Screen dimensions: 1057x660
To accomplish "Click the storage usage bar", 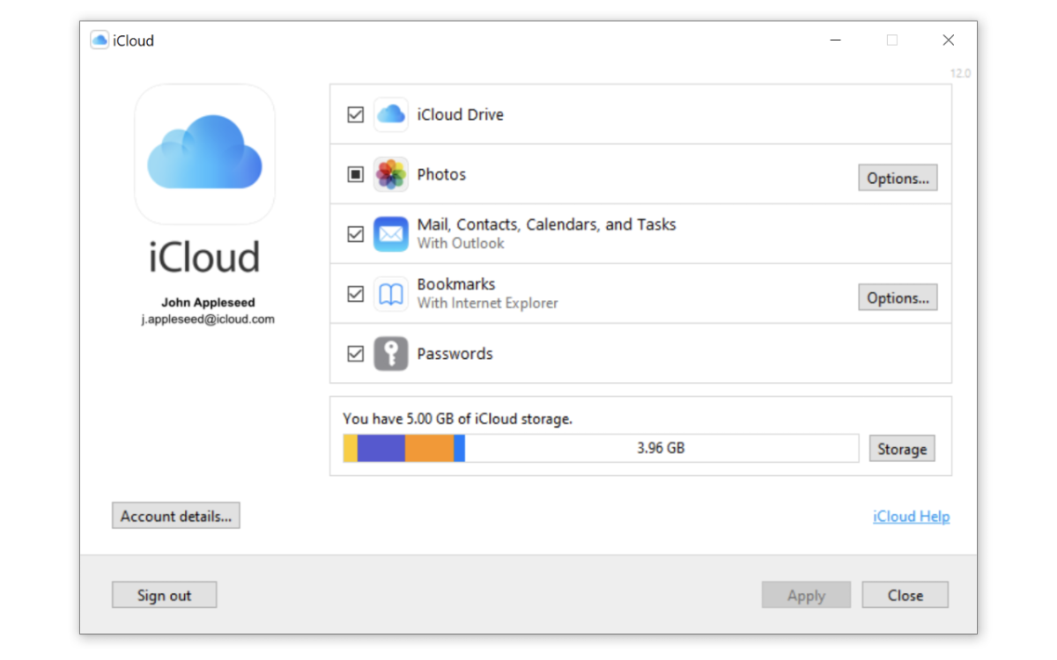I will tap(602, 448).
